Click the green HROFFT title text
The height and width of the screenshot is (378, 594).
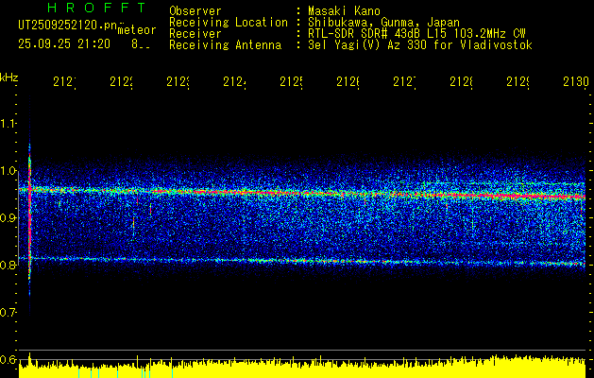coord(96,8)
